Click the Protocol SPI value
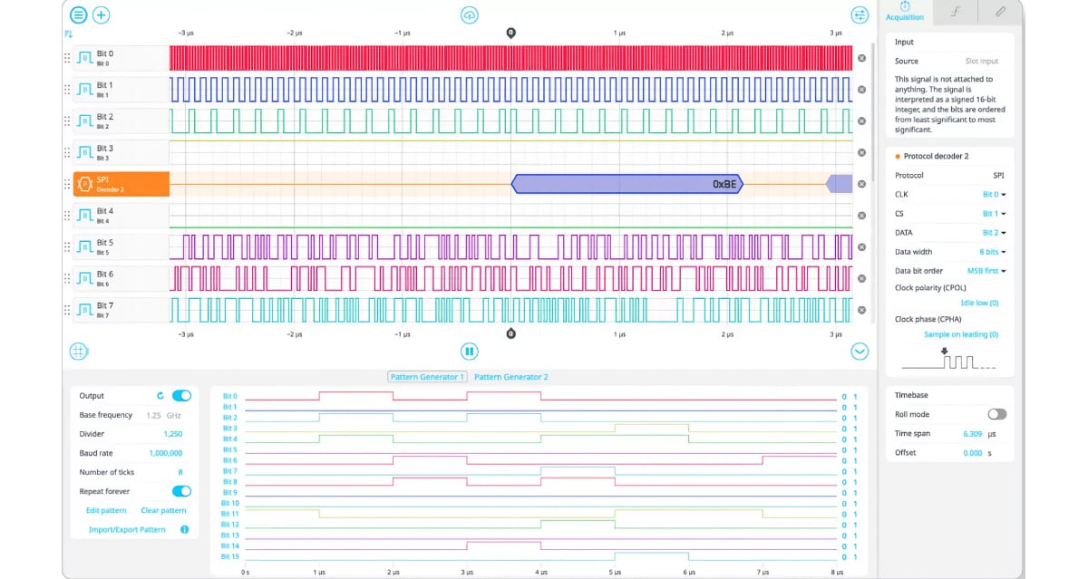The width and height of the screenshot is (1088, 579). click(x=998, y=176)
